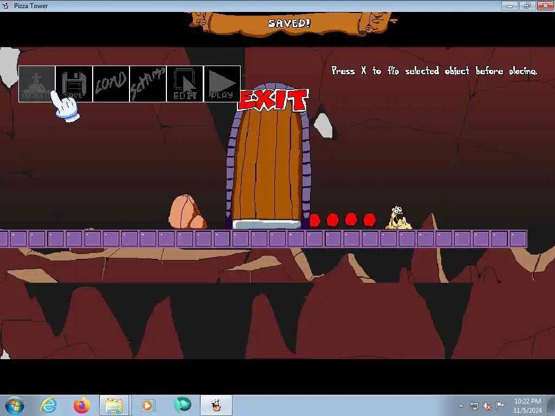
Task: Open the network status tray icon
Action: click(474, 406)
